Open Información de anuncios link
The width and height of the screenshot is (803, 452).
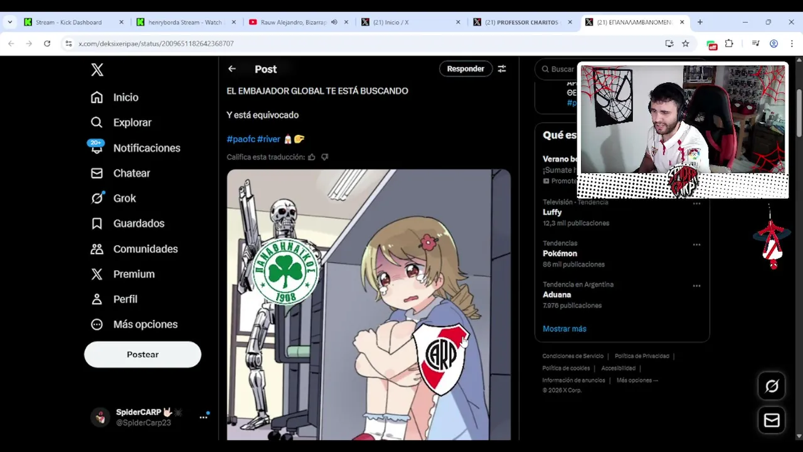coord(573,380)
